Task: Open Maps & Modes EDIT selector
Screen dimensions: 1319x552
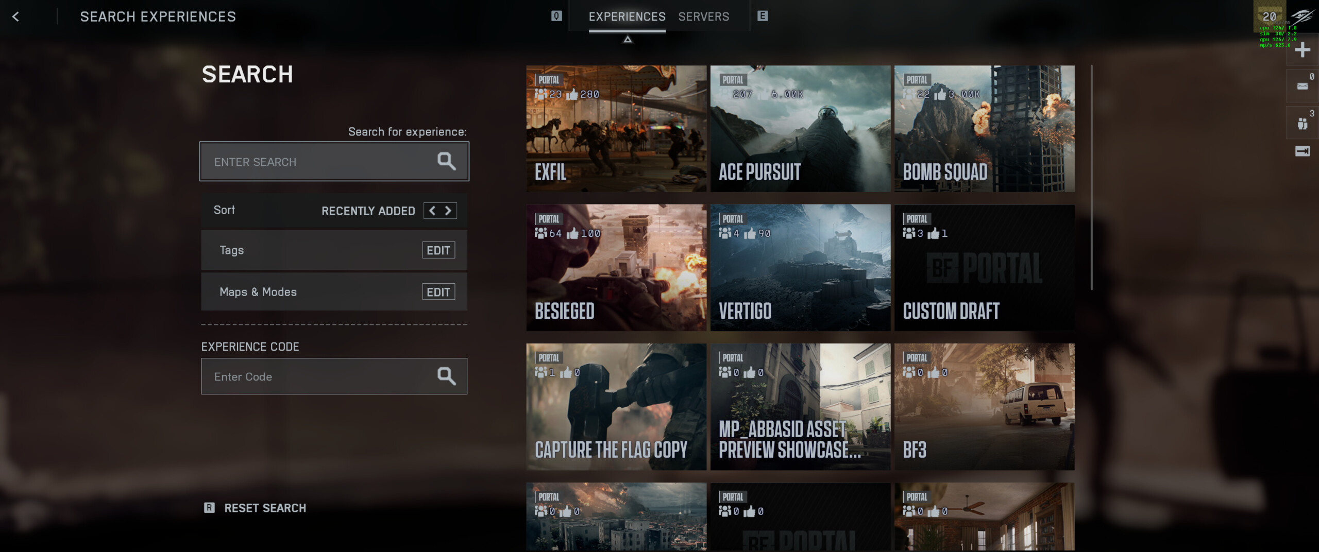Action: click(438, 292)
